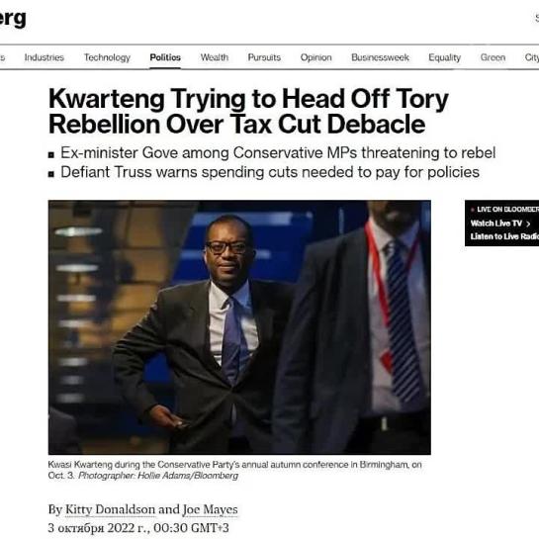The width and height of the screenshot is (539, 539).
Task: Select the Politics tab
Action: pos(165,57)
